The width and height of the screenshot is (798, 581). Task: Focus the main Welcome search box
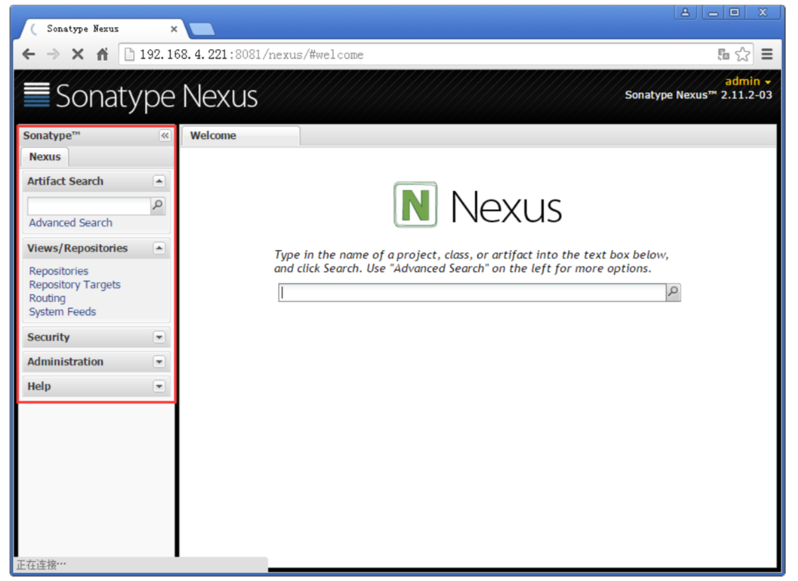[472, 292]
